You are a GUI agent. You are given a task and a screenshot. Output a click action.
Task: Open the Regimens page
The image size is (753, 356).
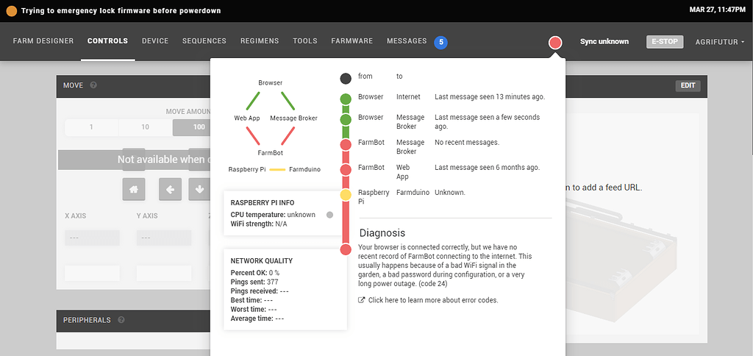tap(260, 41)
